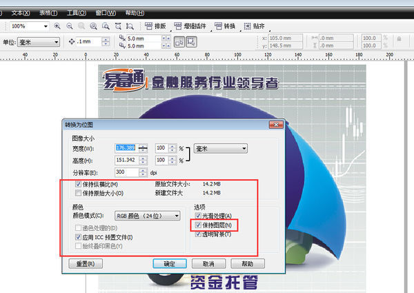Click the 宽度 value stepper arrows

pos(143,148)
